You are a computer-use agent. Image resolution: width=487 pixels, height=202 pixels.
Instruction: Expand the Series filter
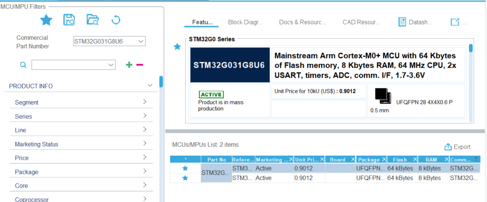(x=145, y=116)
